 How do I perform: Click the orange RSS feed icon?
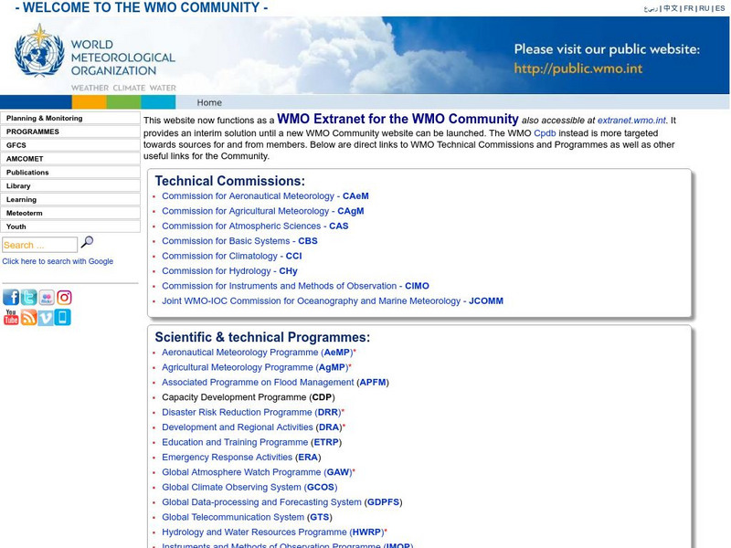click(x=28, y=317)
